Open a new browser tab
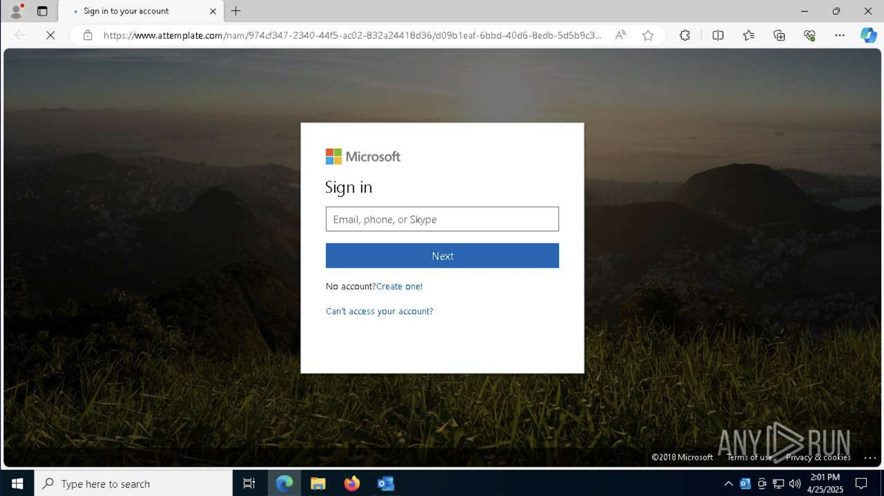 tap(236, 11)
